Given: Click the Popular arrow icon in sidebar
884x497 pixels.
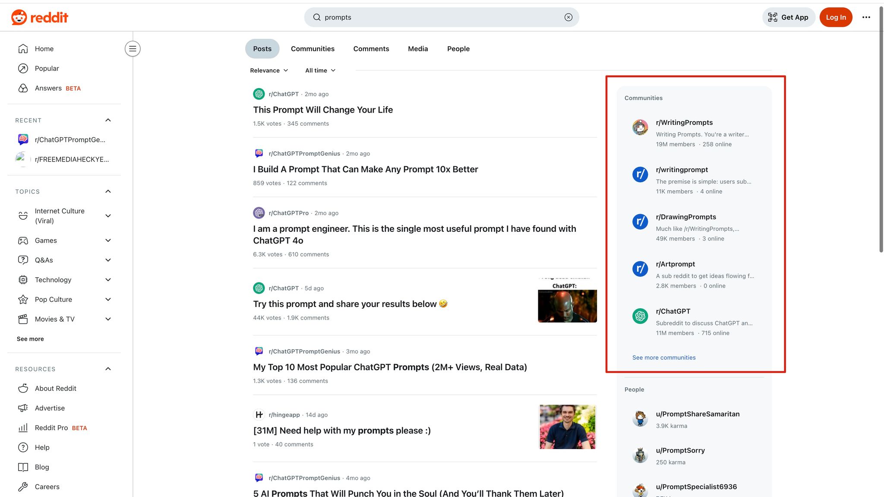Looking at the screenshot, I should pyautogui.click(x=23, y=68).
